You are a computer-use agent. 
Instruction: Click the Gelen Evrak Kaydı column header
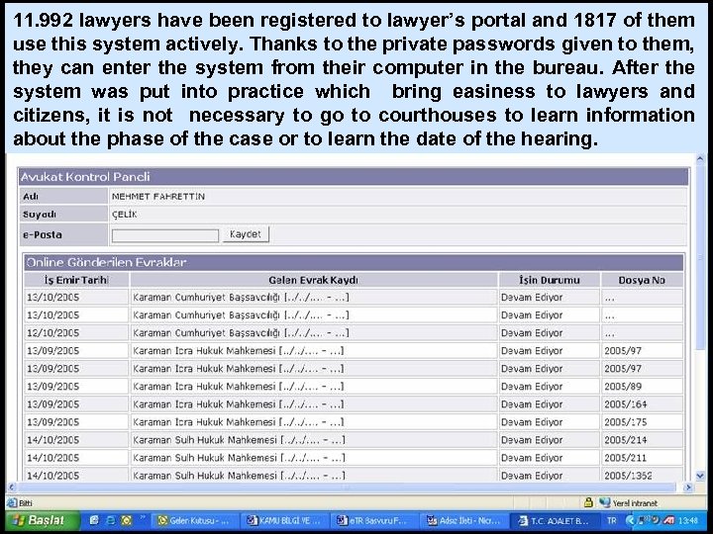click(x=313, y=280)
